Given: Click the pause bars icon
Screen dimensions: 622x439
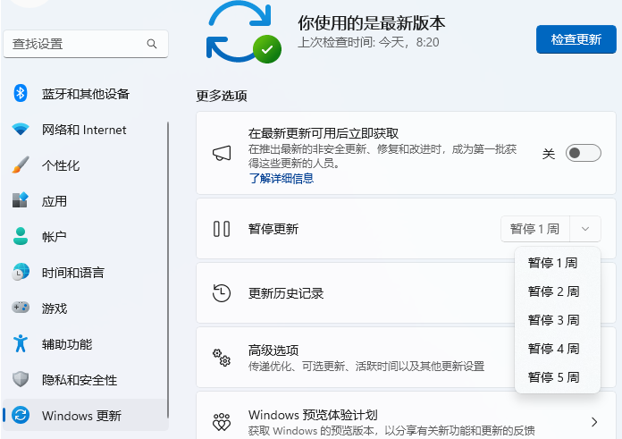Looking at the screenshot, I should (222, 229).
